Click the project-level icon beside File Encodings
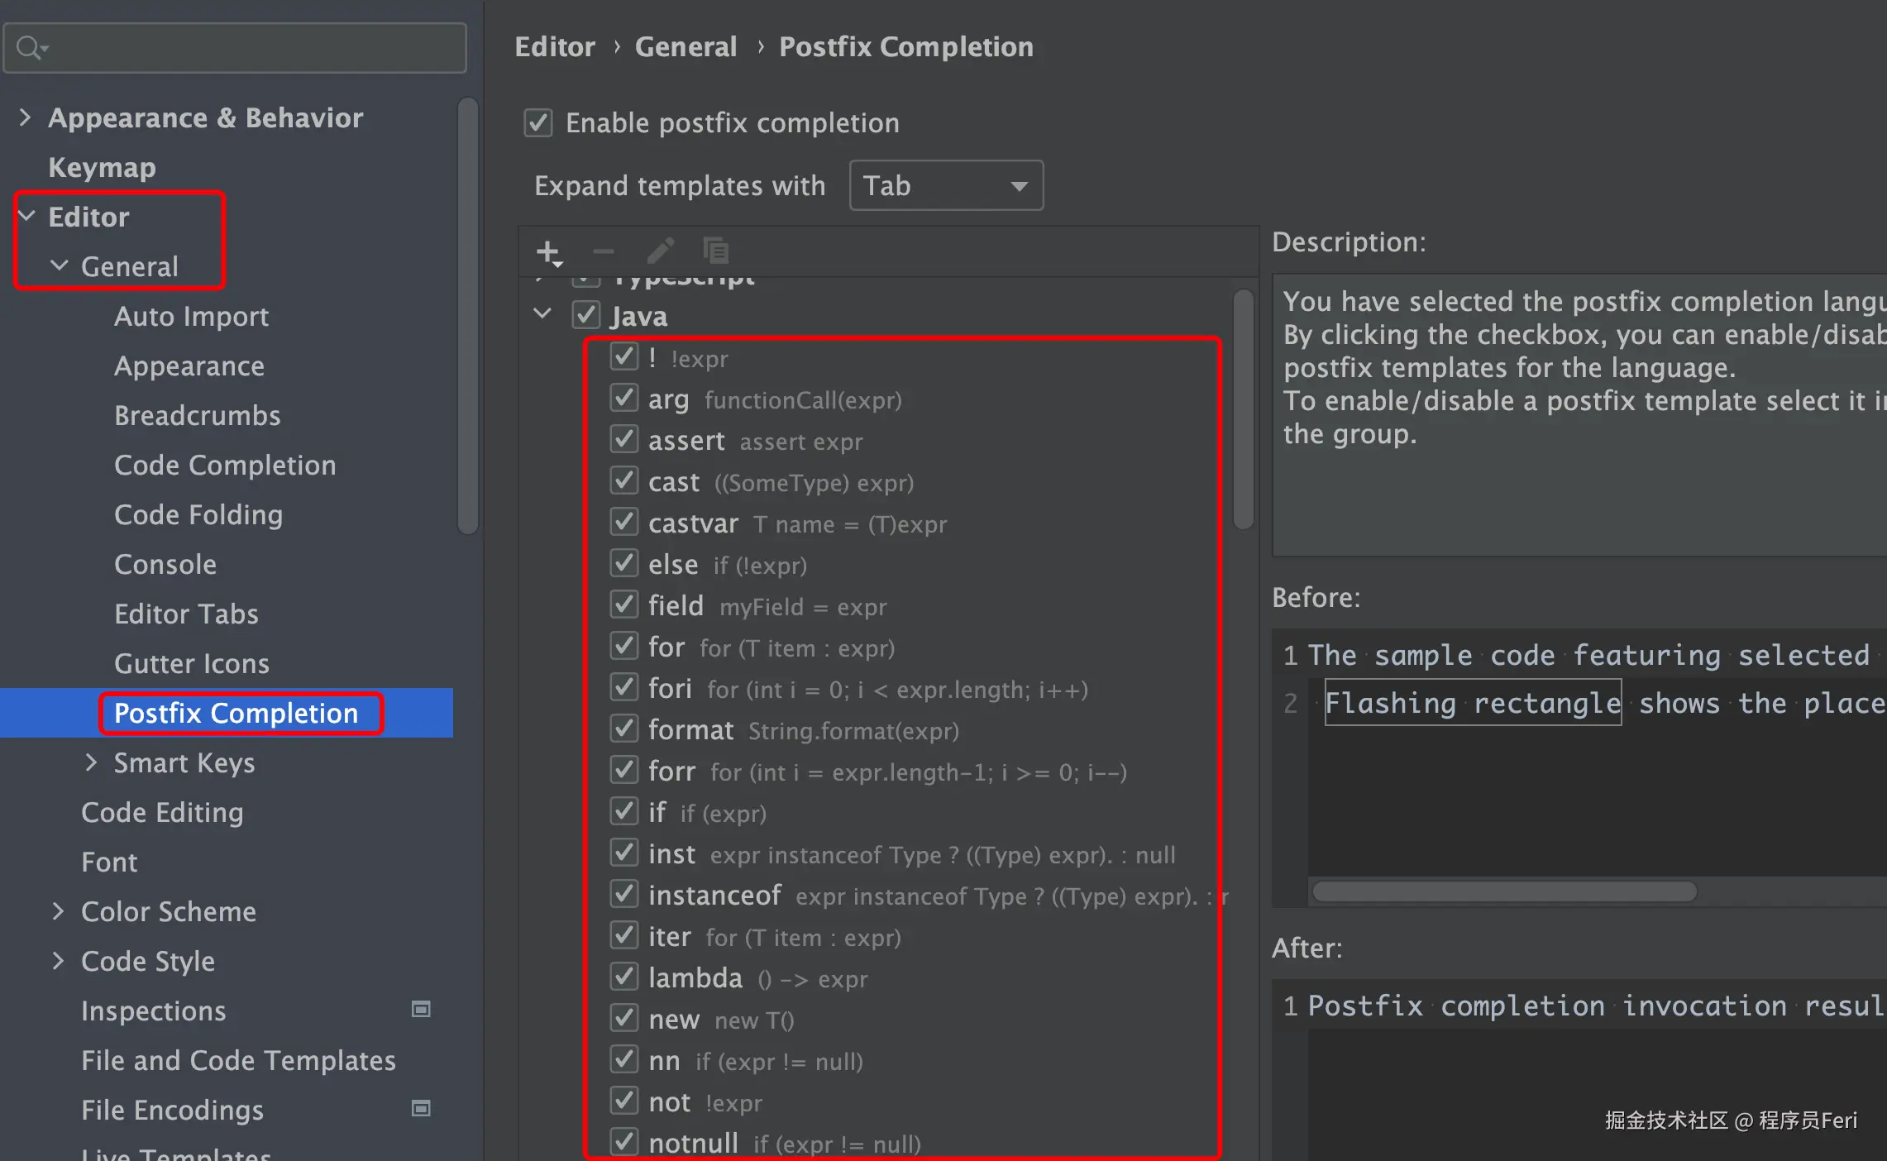 [x=421, y=1109]
